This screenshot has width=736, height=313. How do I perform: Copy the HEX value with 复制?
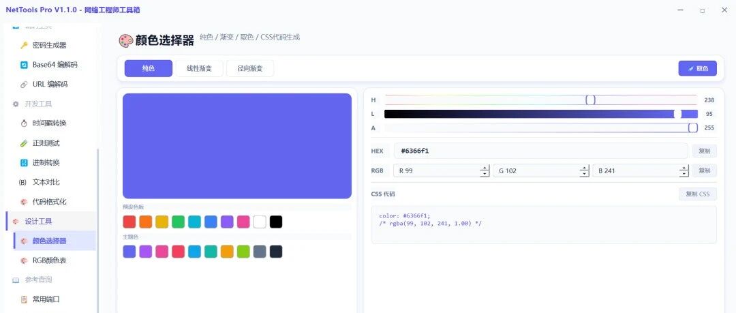click(x=705, y=151)
